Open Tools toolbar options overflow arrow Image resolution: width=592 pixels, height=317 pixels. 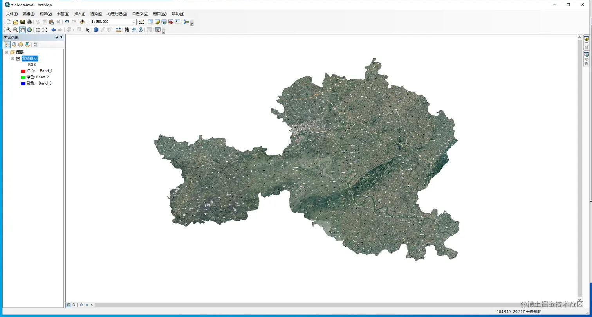(x=163, y=31)
